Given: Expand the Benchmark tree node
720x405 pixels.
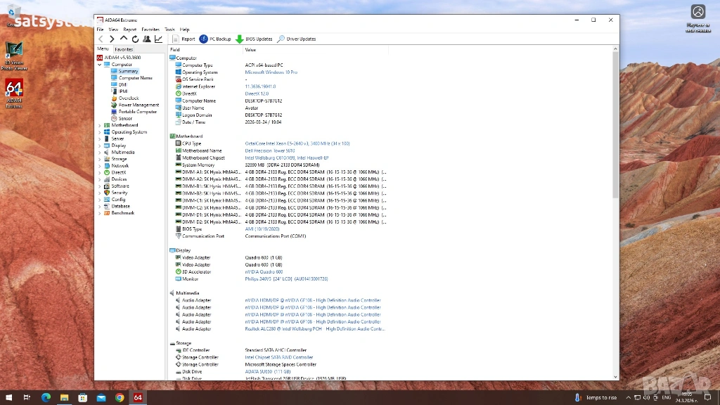Looking at the screenshot, I should [100, 213].
